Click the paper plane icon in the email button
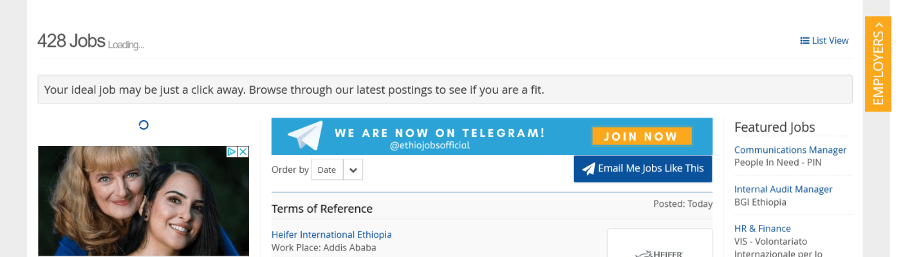Image resolution: width=901 pixels, height=257 pixels. (x=588, y=169)
